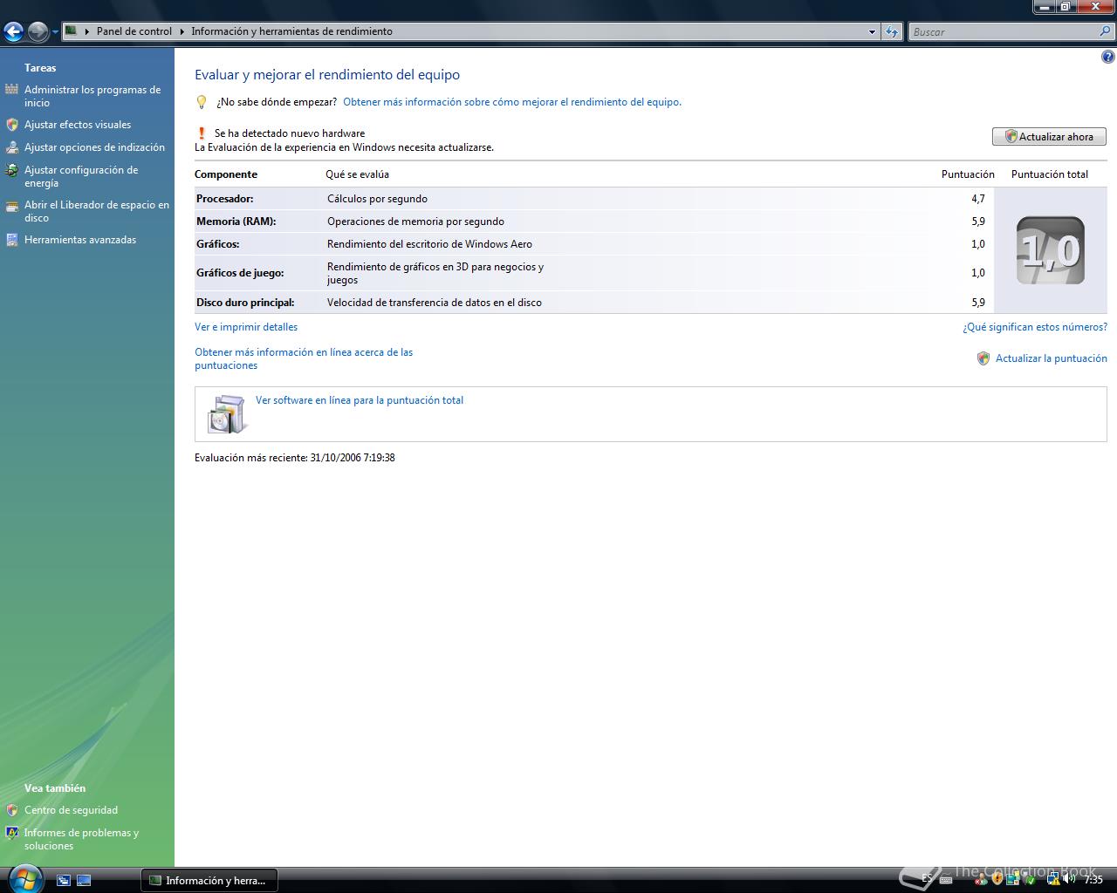Open 'Herramientas avanzadas' task
The height and width of the screenshot is (893, 1117).
pos(80,240)
